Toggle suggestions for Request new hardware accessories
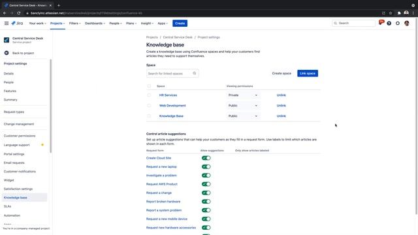This screenshot has width=418, height=235. (206, 228)
